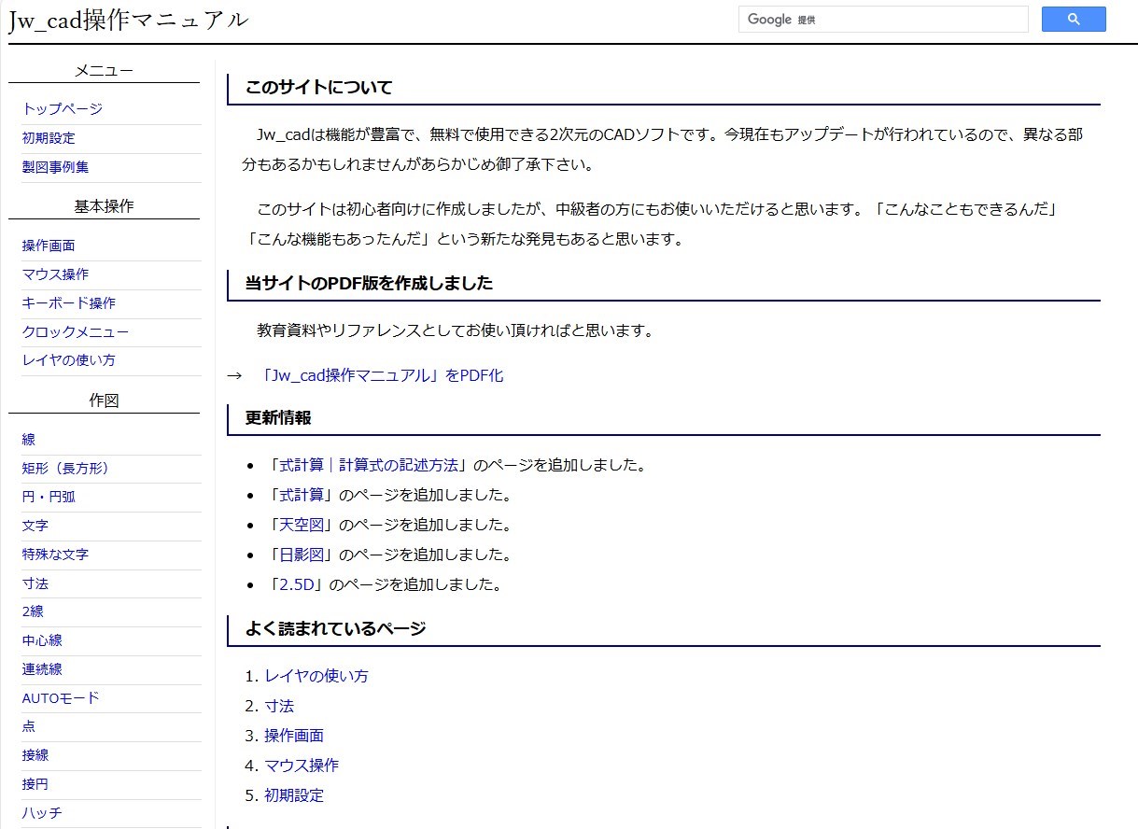This screenshot has width=1138, height=829.
Task: Open the 文字 sidebar link
Action: (x=35, y=526)
